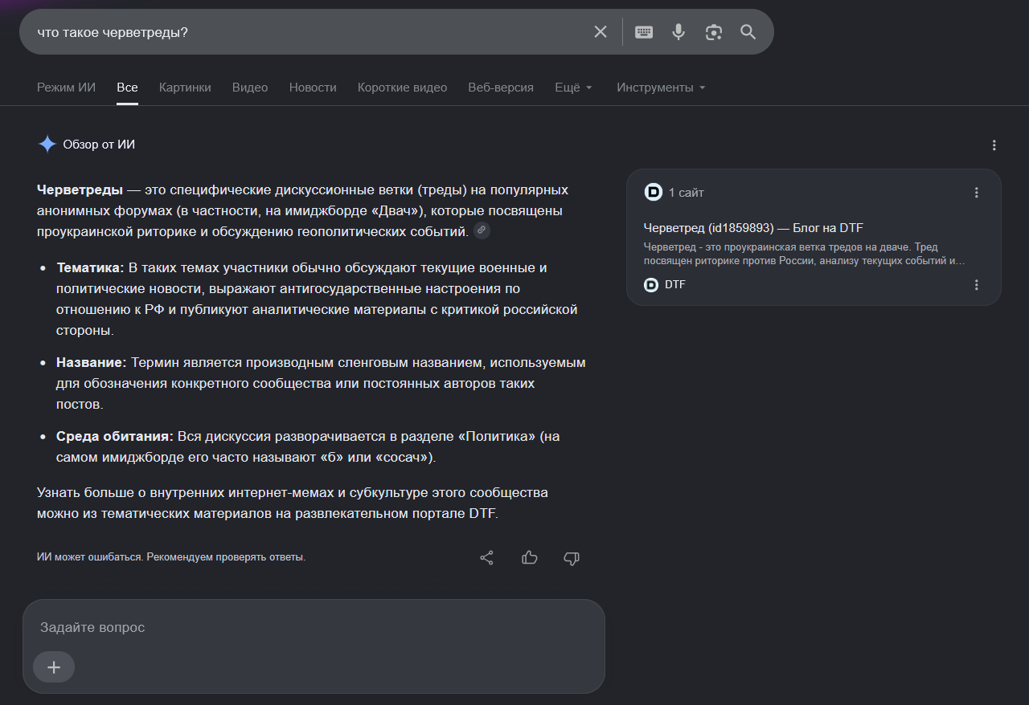
Task: Open the 'Короткие видео' tab
Action: click(x=402, y=88)
